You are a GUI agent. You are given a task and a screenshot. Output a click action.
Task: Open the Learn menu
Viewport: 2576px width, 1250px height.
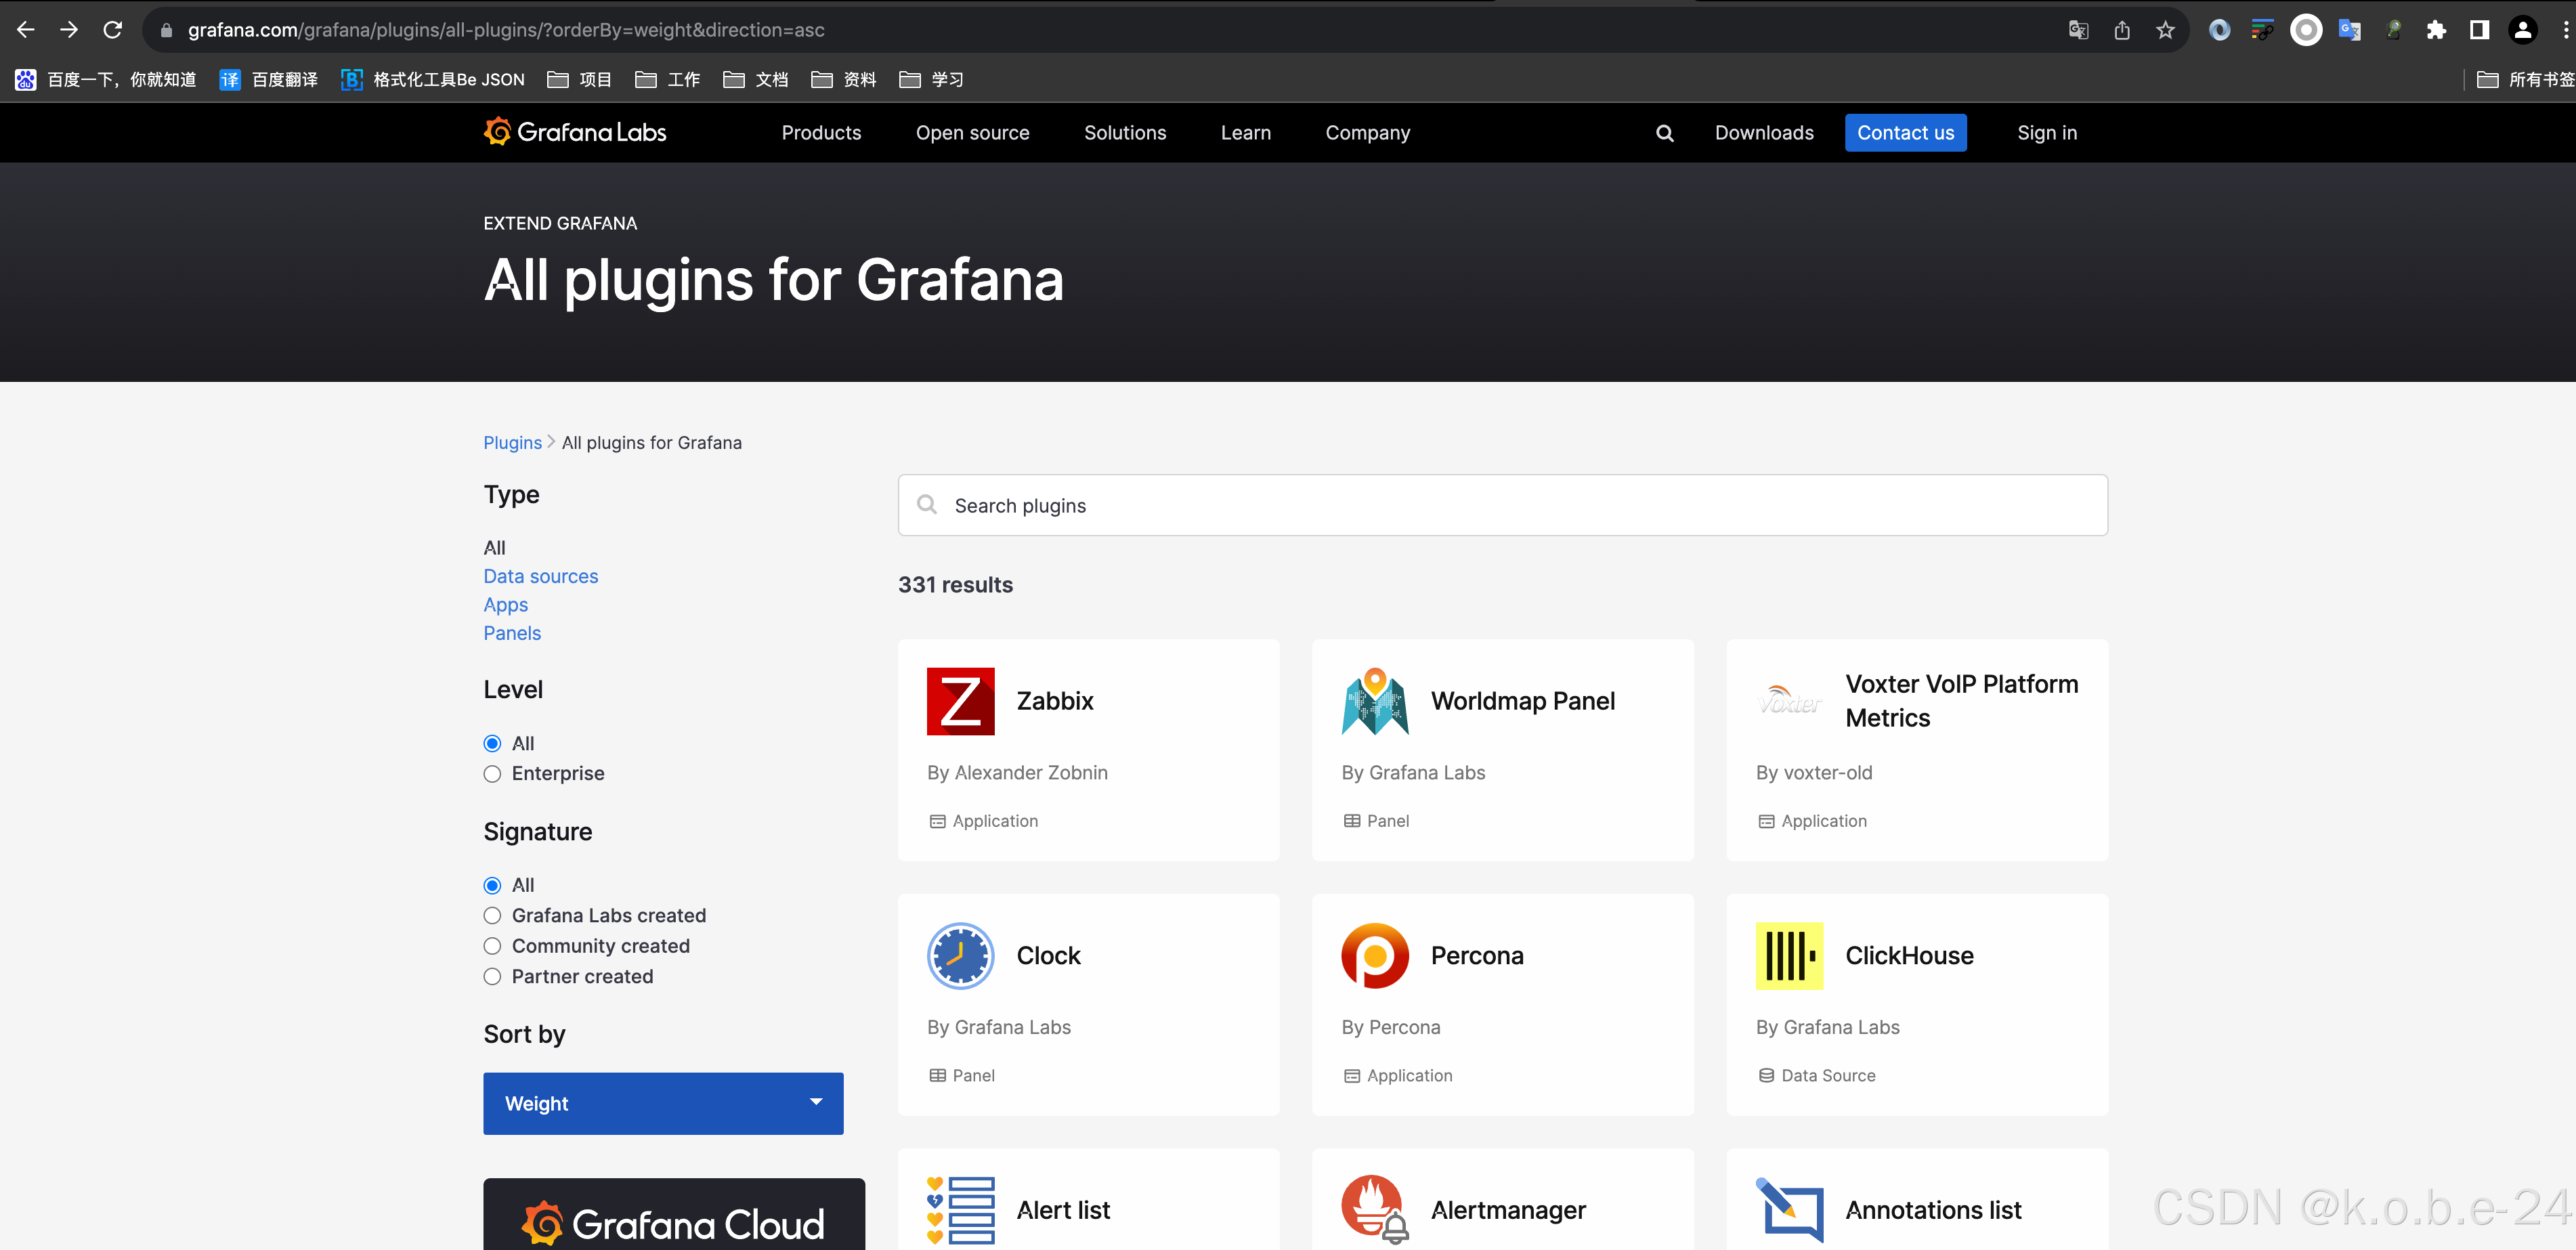pos(1245,133)
